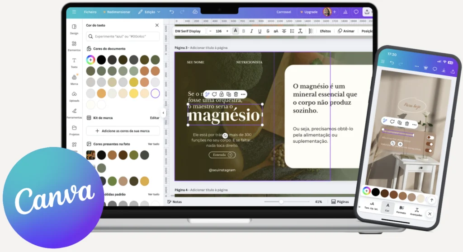Screen dimensions: 463x252
Task: Collapse the side panel with arrow handle
Action: [163, 113]
